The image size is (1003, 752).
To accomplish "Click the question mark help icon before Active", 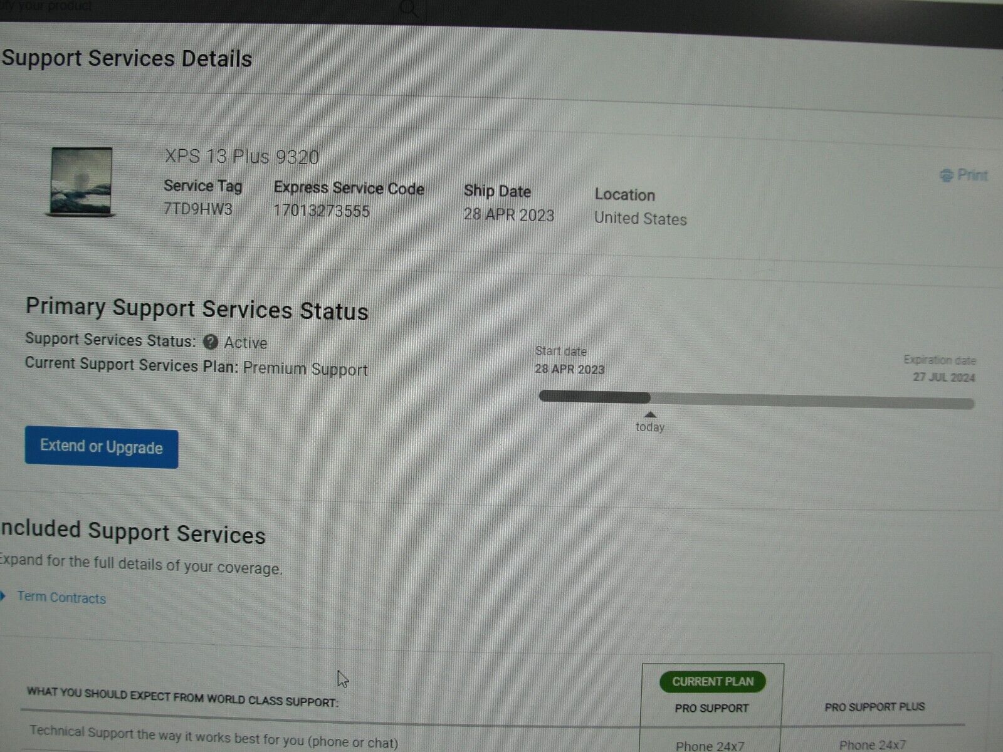I will coord(211,342).
